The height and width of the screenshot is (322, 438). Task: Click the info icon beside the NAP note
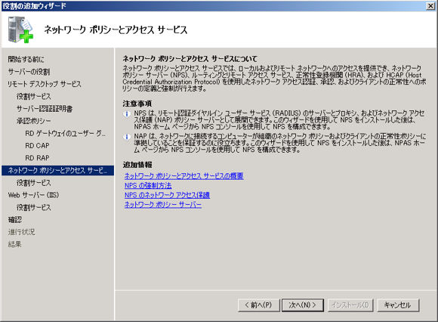point(127,137)
